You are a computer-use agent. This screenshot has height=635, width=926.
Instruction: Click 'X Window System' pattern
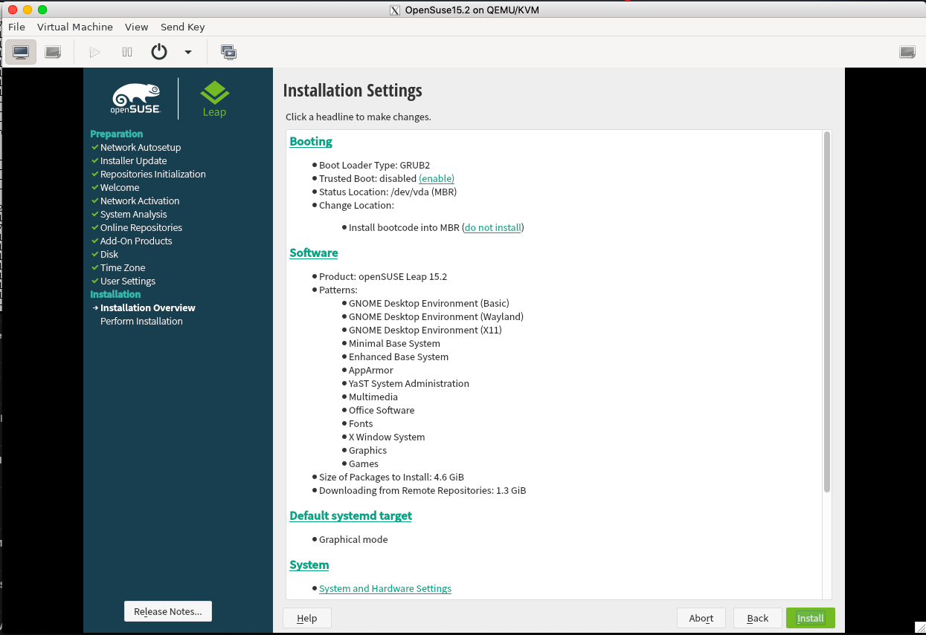click(x=387, y=437)
